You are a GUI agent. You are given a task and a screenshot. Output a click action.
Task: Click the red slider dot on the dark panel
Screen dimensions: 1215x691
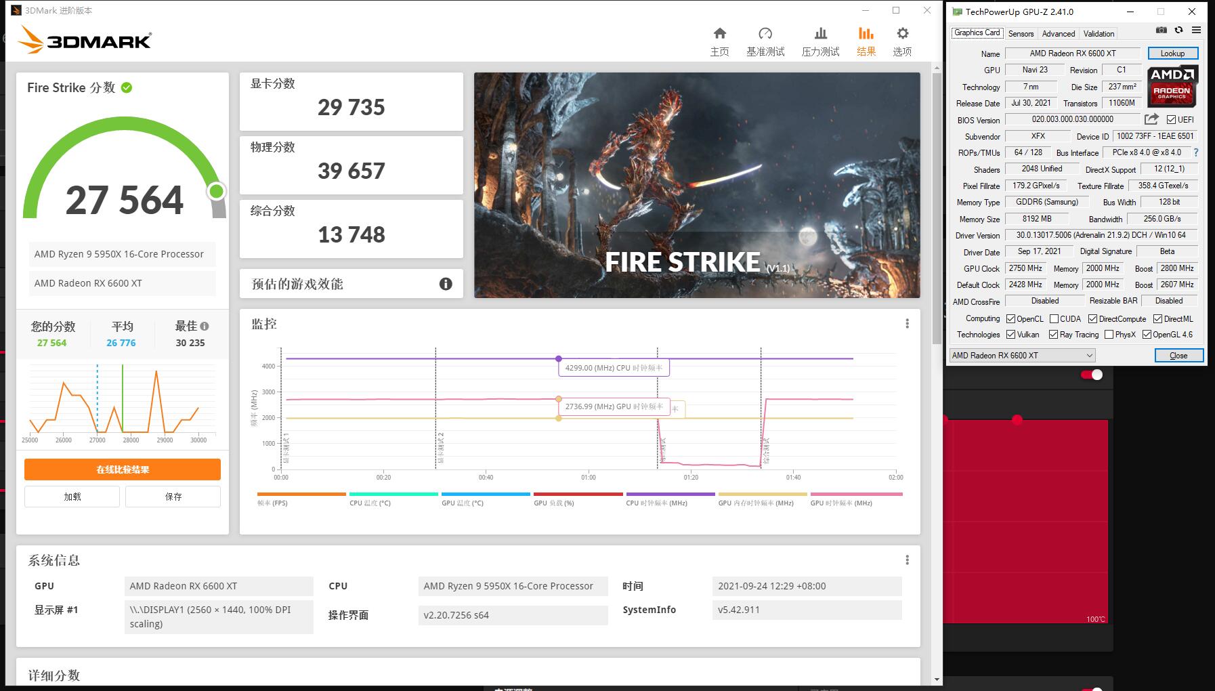pos(1017,420)
